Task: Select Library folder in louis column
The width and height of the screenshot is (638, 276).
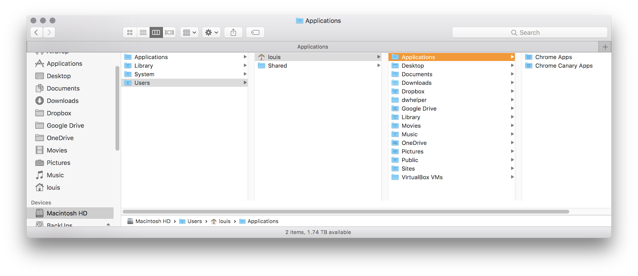Action: point(452,117)
